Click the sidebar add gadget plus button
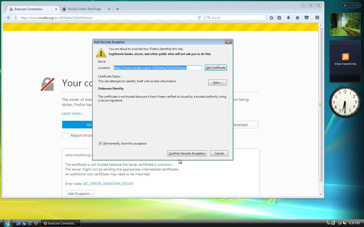This screenshot has width=364, height=227. [345, 5]
